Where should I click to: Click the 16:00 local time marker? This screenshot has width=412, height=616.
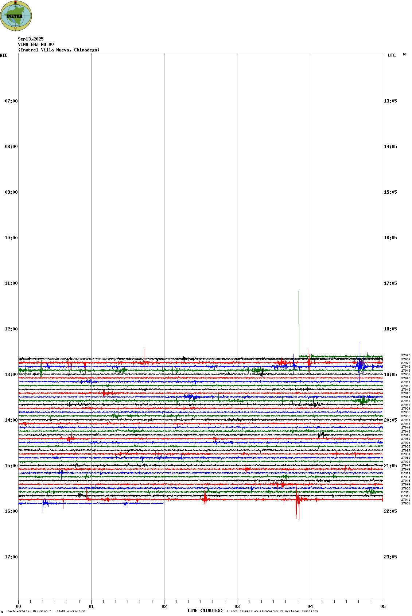(x=11, y=511)
